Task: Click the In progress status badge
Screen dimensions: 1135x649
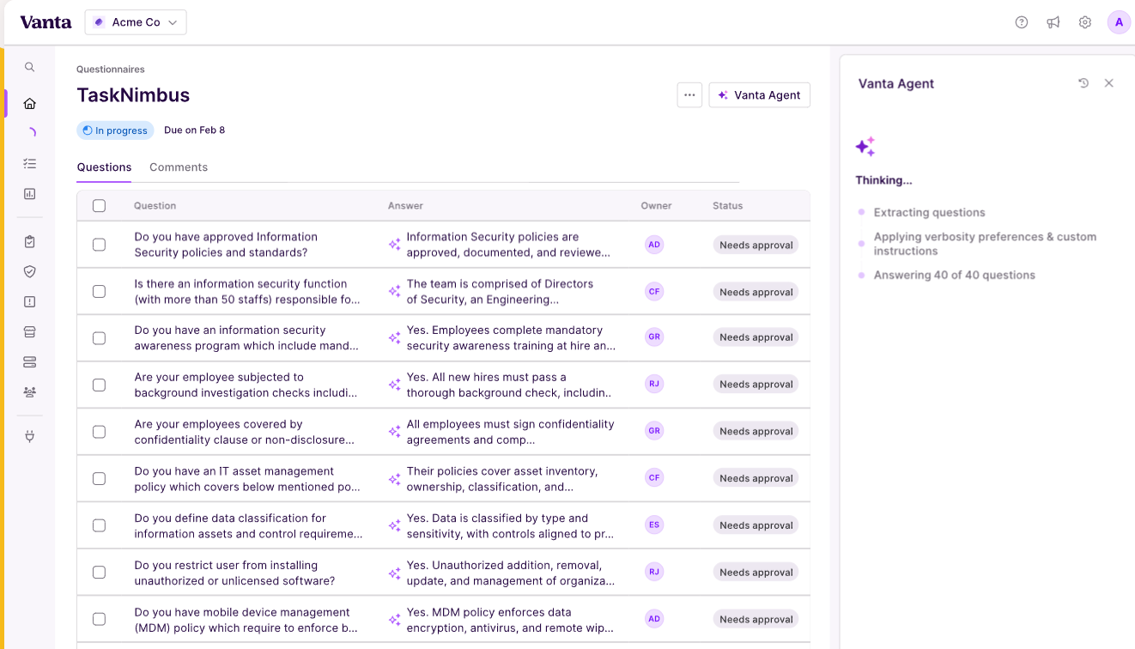Action: tap(116, 130)
